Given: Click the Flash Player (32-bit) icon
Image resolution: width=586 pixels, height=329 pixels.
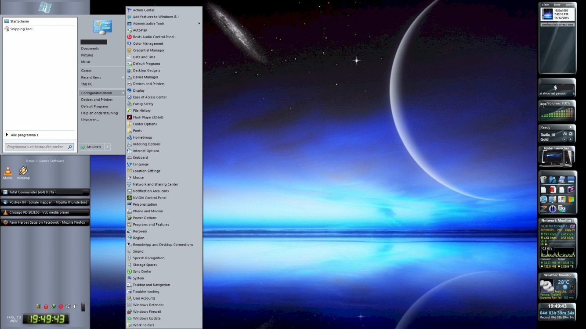Looking at the screenshot, I should coord(129,117).
